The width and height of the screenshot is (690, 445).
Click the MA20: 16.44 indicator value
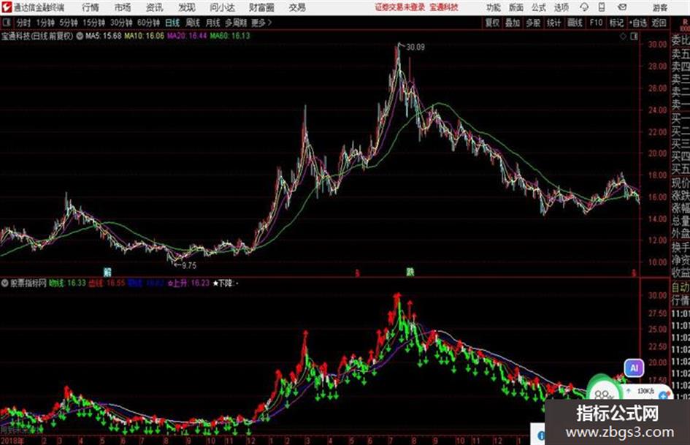coord(187,36)
